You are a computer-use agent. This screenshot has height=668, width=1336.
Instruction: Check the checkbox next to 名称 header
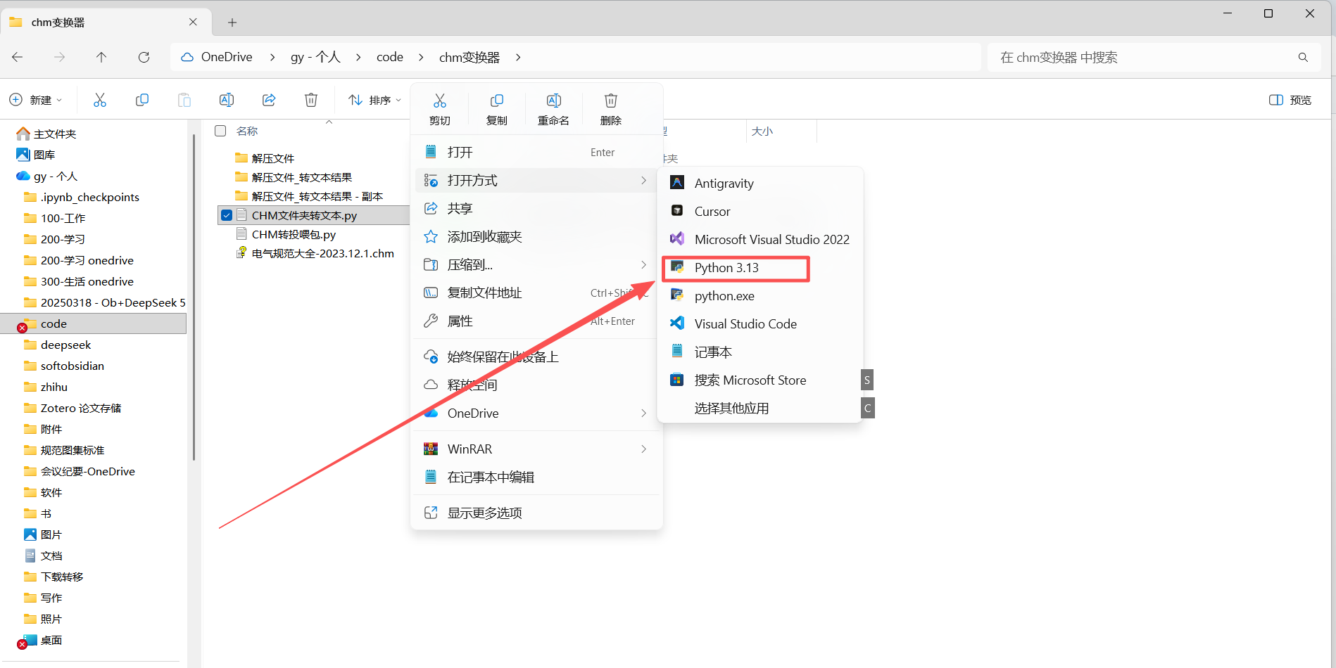point(220,131)
